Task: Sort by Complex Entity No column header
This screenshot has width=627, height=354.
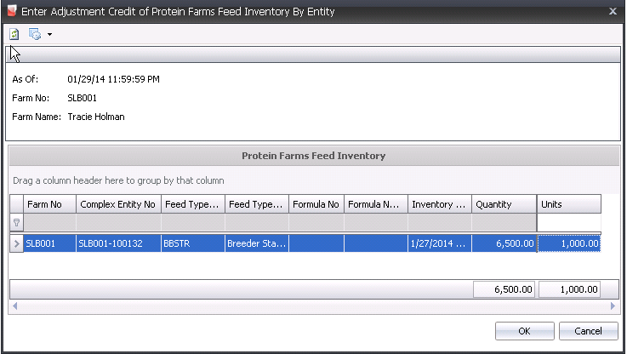Action: 118,204
